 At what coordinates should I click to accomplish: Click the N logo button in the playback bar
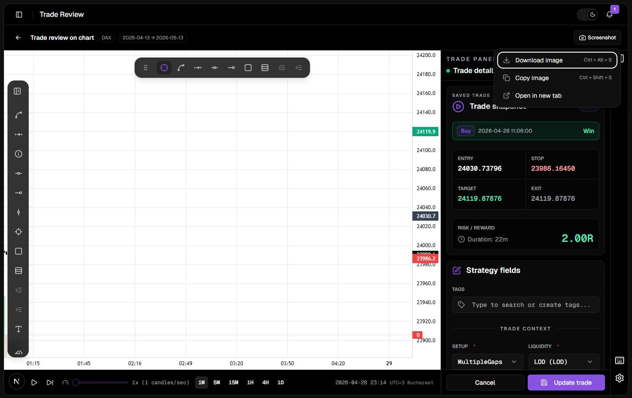(17, 382)
